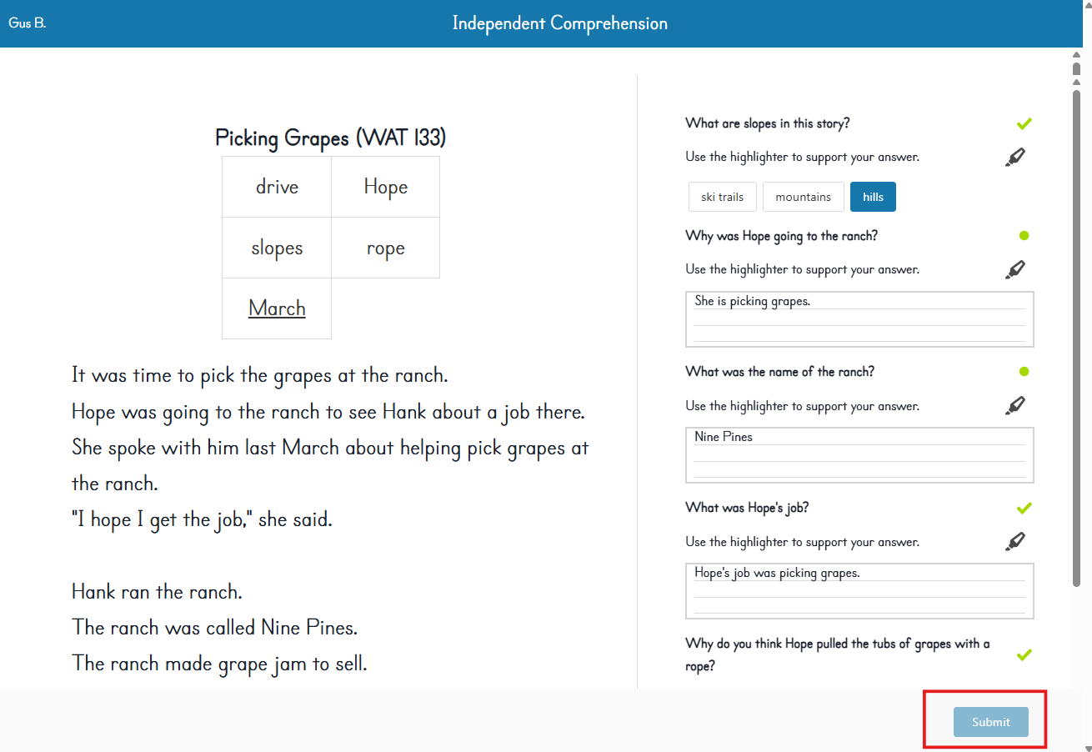
Task: Click question 'Why was Hope going to the ranch?'
Action: coord(781,236)
